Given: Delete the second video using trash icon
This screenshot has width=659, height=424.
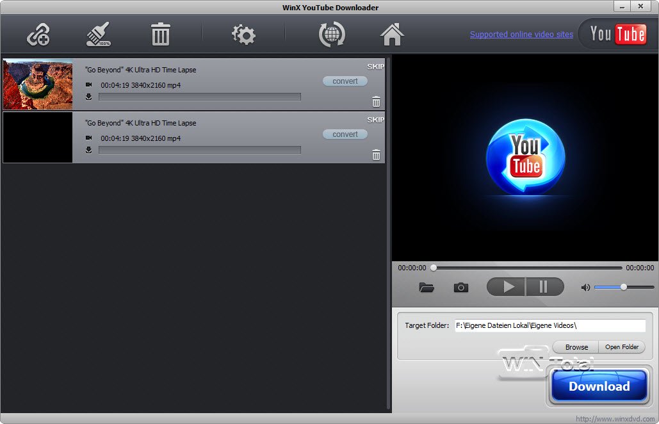Looking at the screenshot, I should (376, 155).
